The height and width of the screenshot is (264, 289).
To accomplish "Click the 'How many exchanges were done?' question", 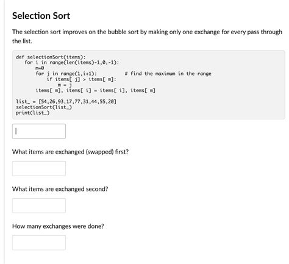I will (58, 226).
